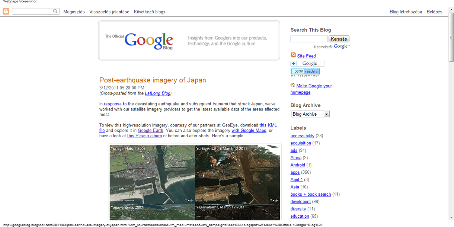Select the ads label
454x227 pixels.
click(x=294, y=150)
